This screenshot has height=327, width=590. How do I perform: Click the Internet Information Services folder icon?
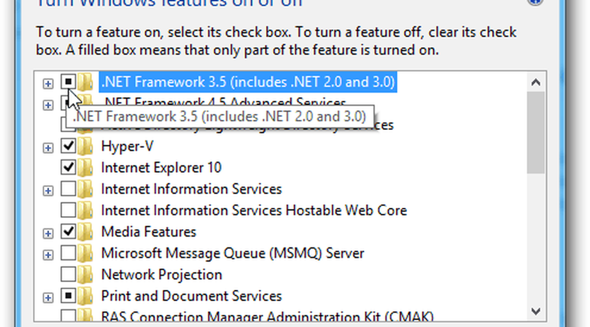(x=86, y=189)
